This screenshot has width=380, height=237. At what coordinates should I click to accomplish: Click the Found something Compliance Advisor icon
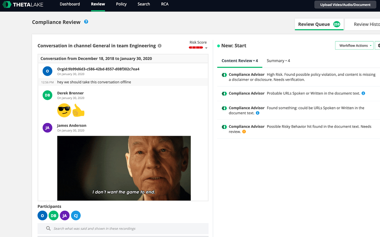(x=224, y=108)
